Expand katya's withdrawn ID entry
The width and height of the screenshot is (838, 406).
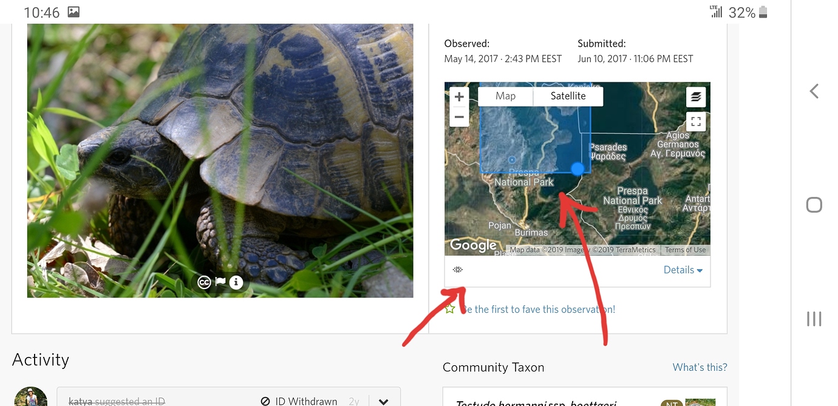[383, 400]
